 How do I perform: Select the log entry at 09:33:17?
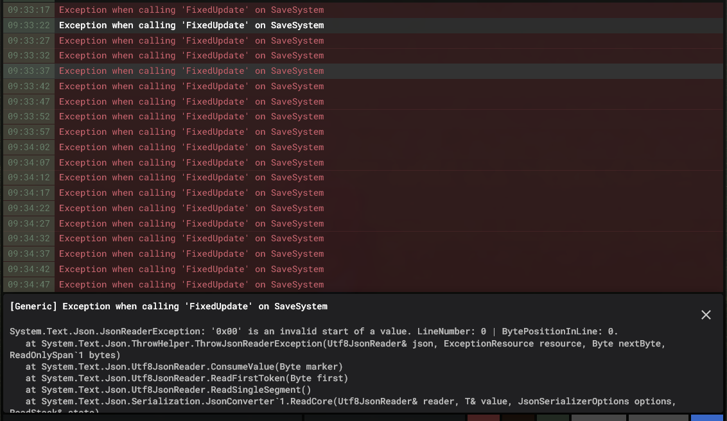(x=191, y=10)
